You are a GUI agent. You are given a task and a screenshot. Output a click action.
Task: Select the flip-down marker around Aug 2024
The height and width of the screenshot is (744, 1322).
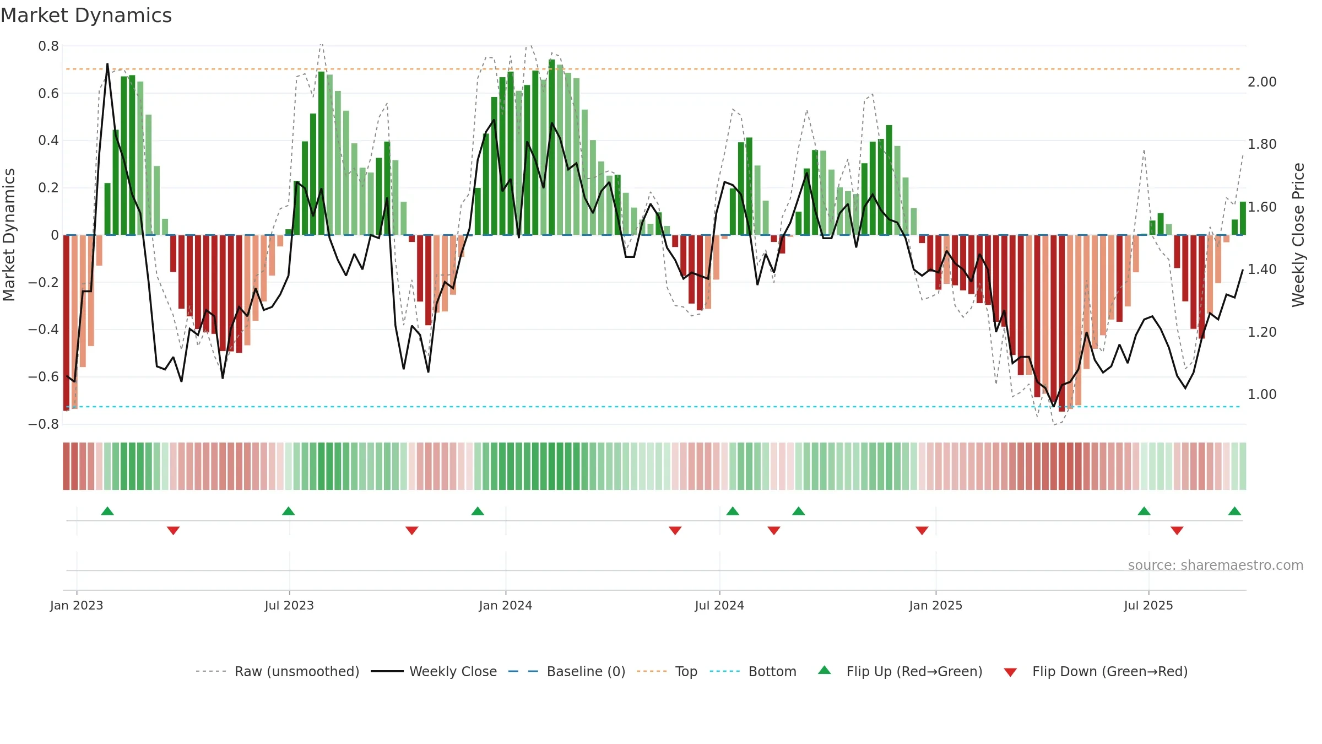click(774, 530)
